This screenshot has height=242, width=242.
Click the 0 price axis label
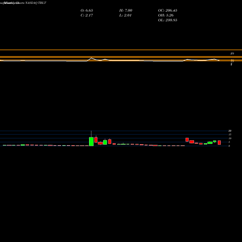click(x=229, y=146)
